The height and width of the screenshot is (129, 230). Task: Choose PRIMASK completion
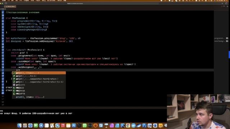pyautogui.click(x=39, y=91)
